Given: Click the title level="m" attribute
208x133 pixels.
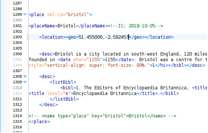Looking at the screenshot, I should 56,93.
